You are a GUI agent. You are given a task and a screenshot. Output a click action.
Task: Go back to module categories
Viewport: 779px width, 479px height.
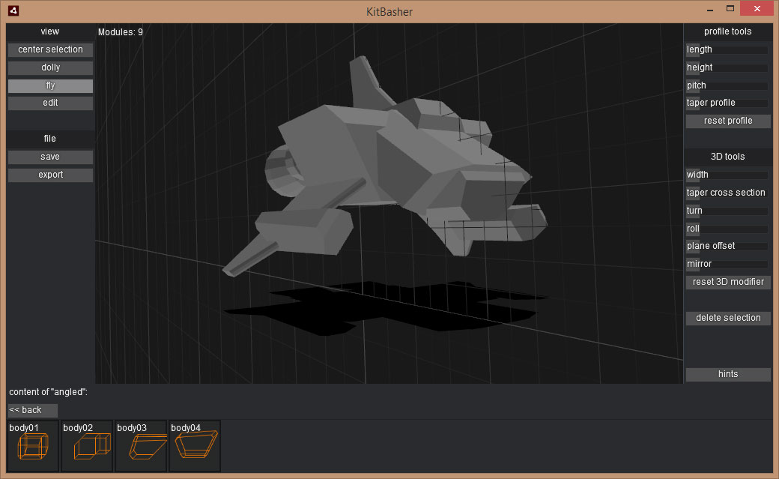(32, 410)
